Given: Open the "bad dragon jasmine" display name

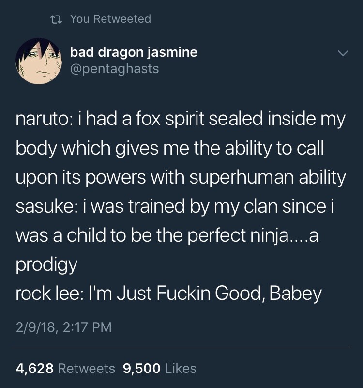Looking at the screenshot, I should coord(134,52).
